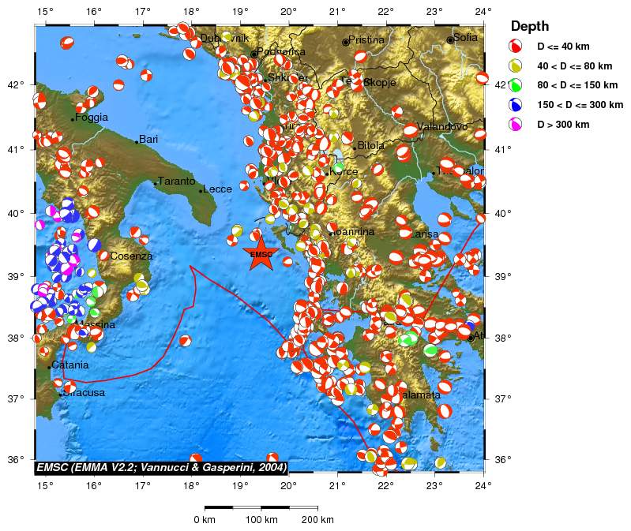
Task: Click the Siracusa city label
Action: 84,393
